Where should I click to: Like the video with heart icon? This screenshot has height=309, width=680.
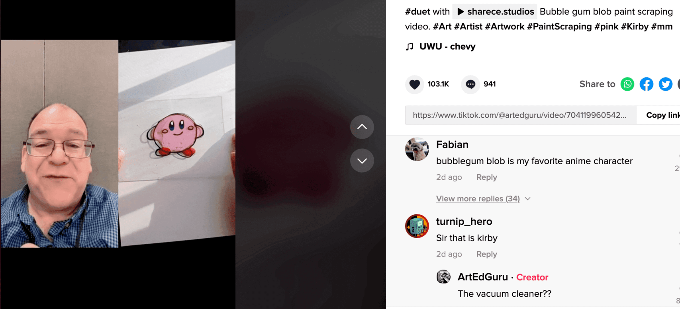[x=415, y=84]
